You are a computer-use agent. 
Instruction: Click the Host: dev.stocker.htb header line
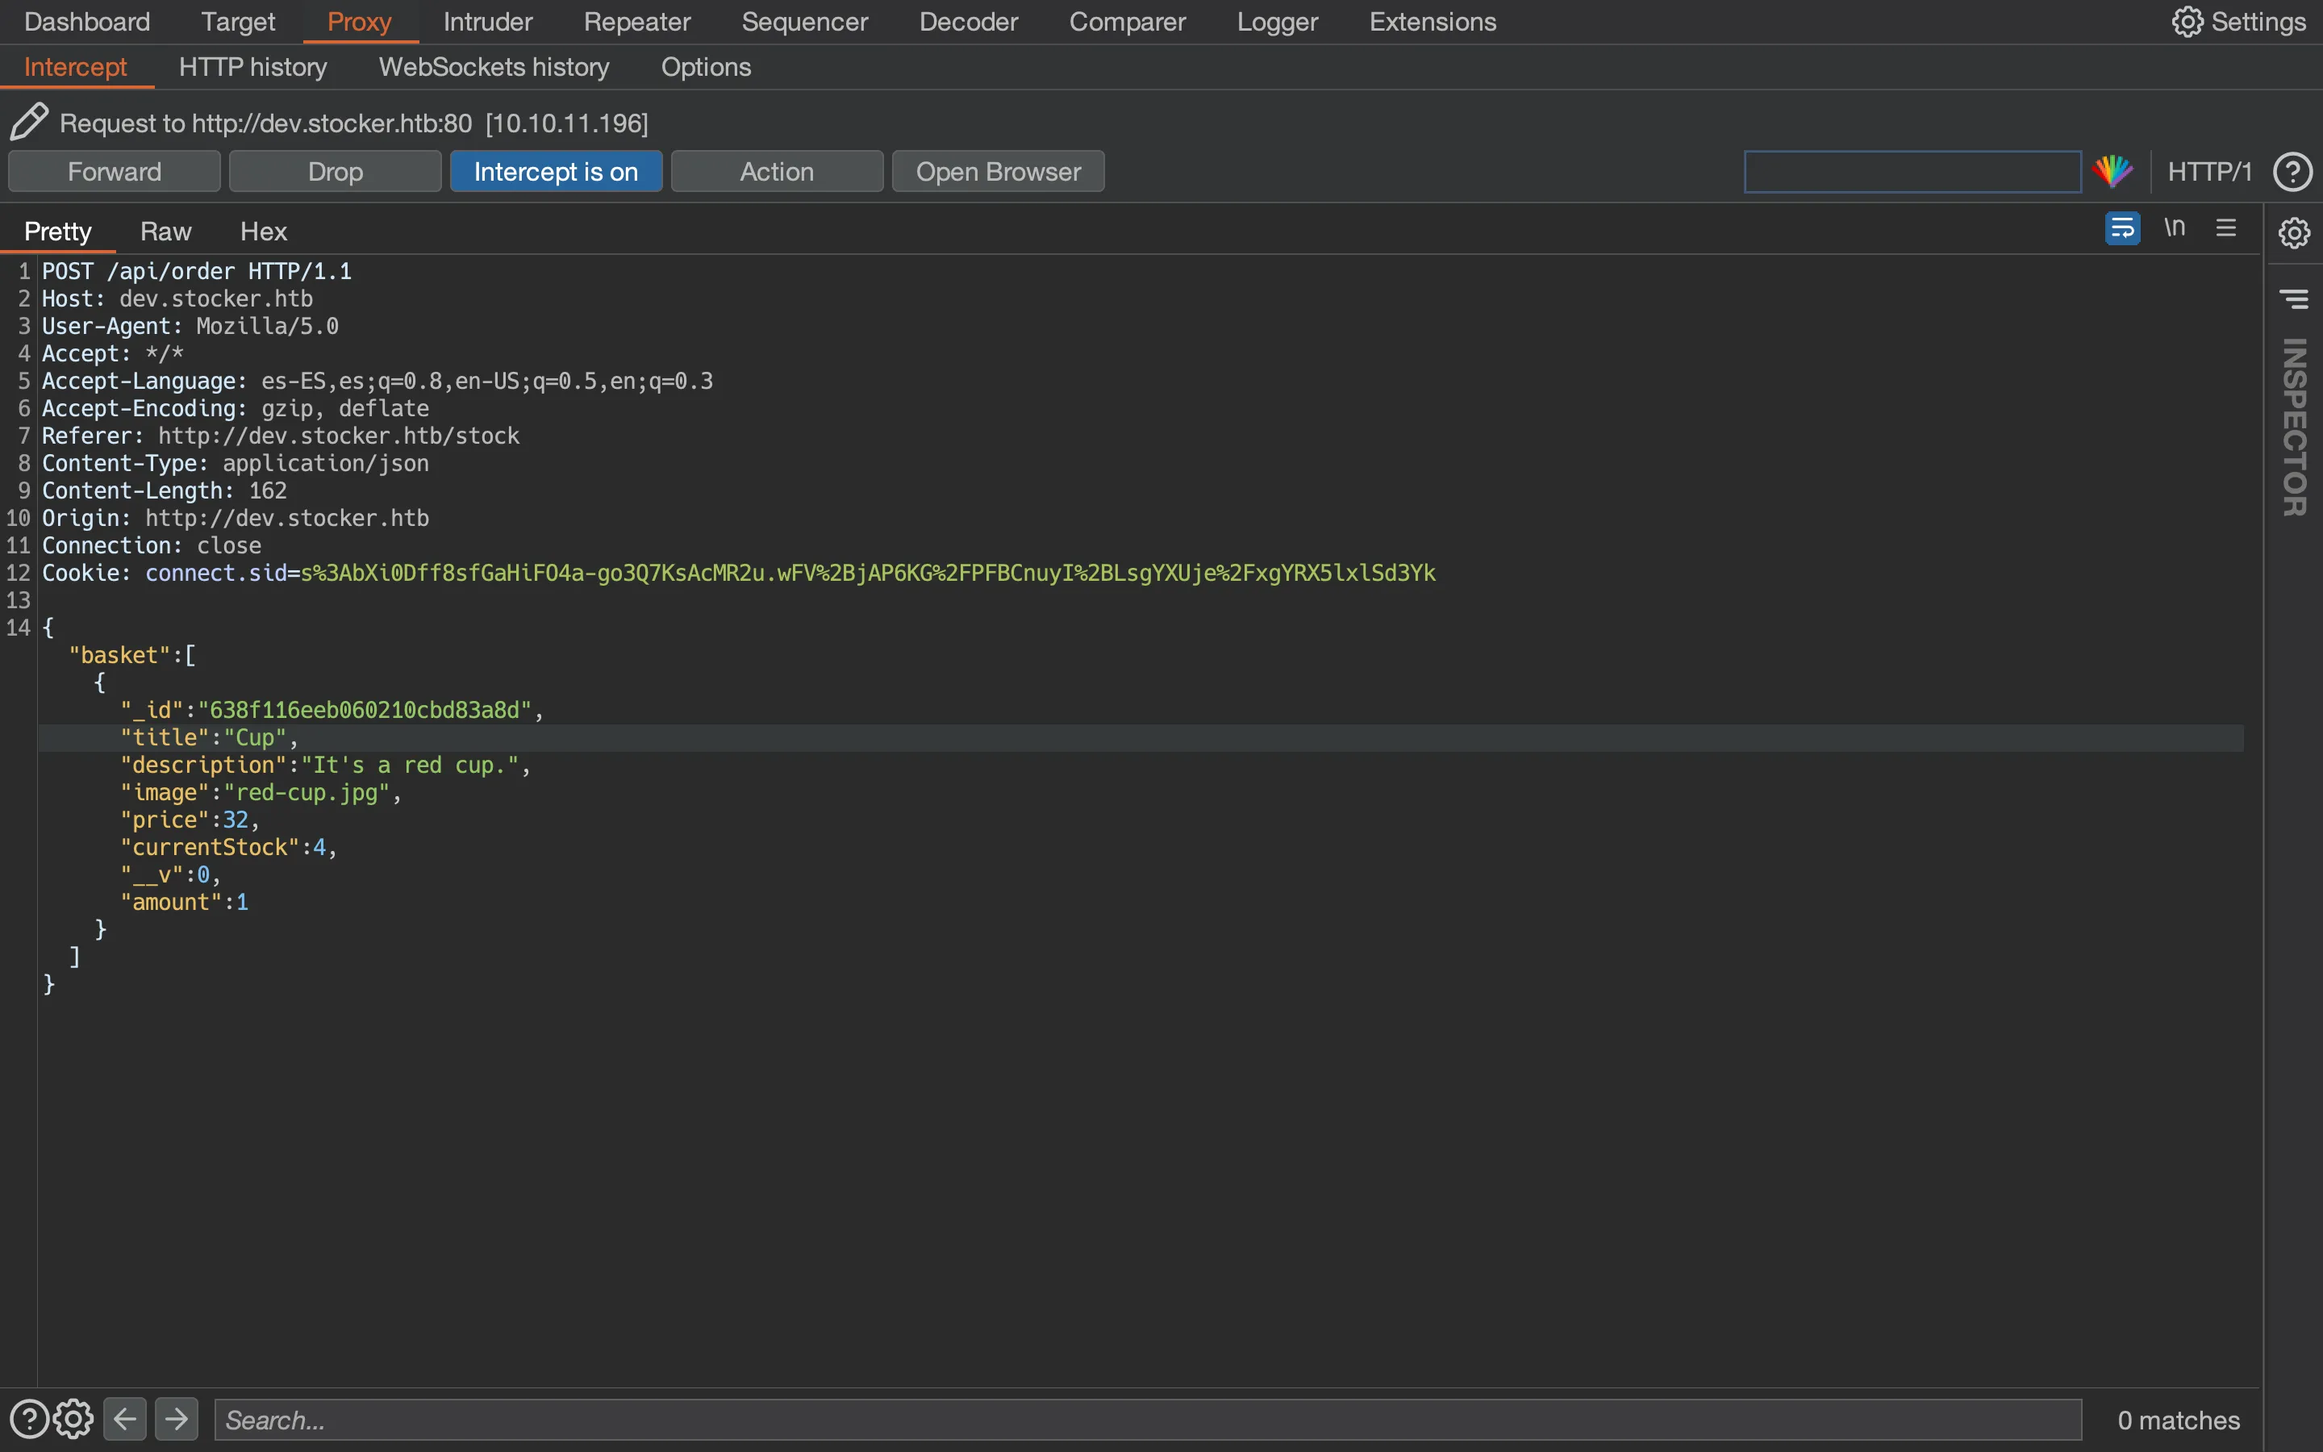(177, 298)
